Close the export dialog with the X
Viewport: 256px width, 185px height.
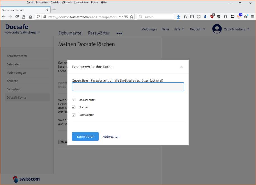point(182,67)
